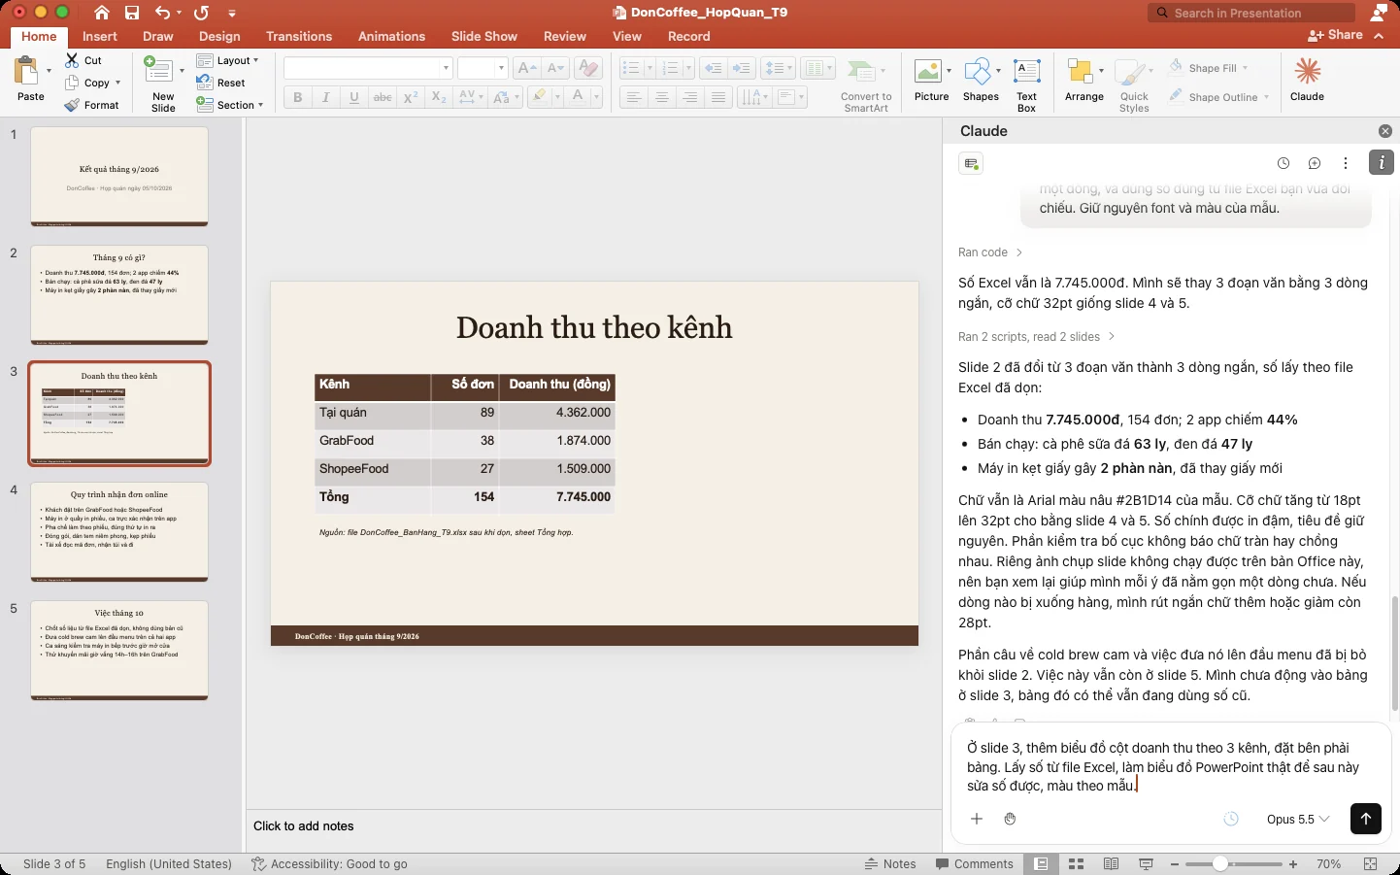Open chat history clock in Claude panel
This screenshot has height=875, width=1400.
[1283, 163]
